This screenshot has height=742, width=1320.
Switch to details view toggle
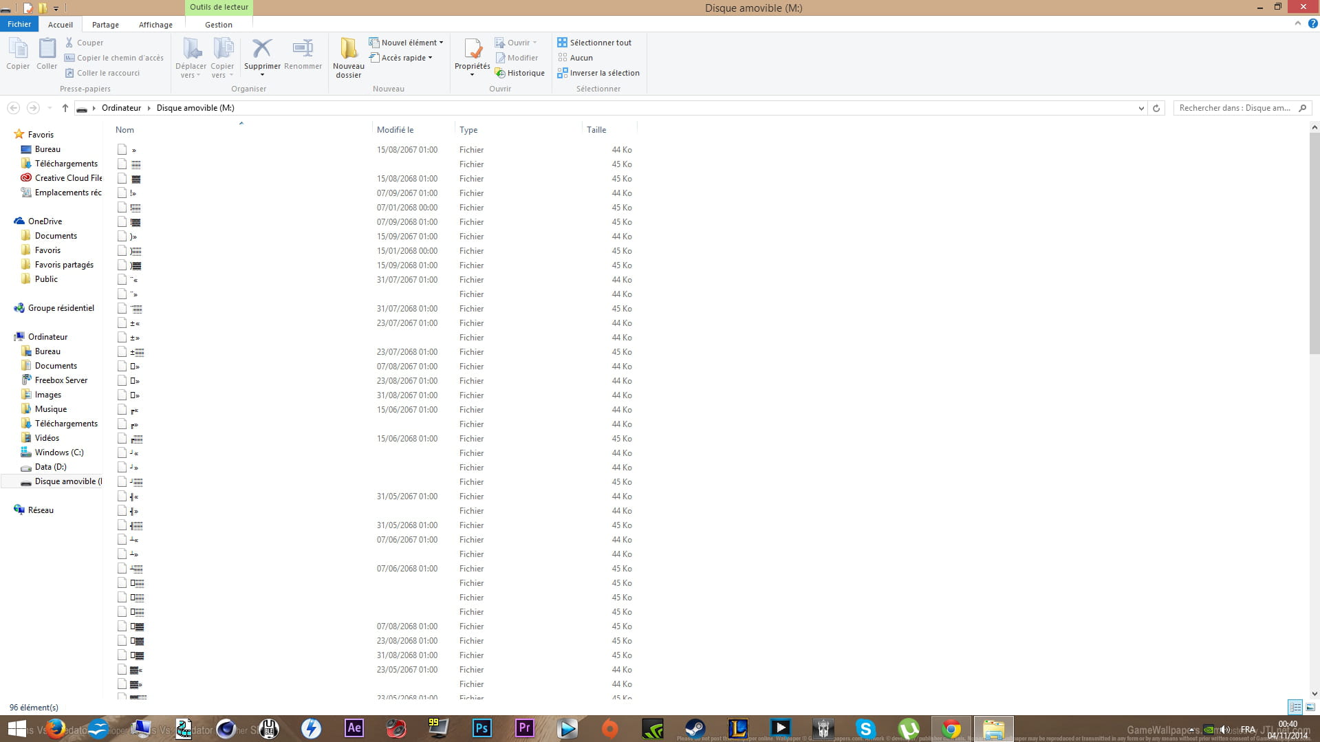[x=1295, y=707]
